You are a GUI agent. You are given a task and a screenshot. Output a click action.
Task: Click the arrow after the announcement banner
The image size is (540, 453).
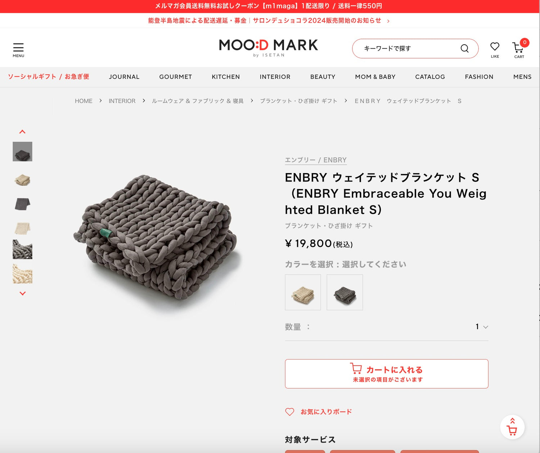pyautogui.click(x=388, y=21)
